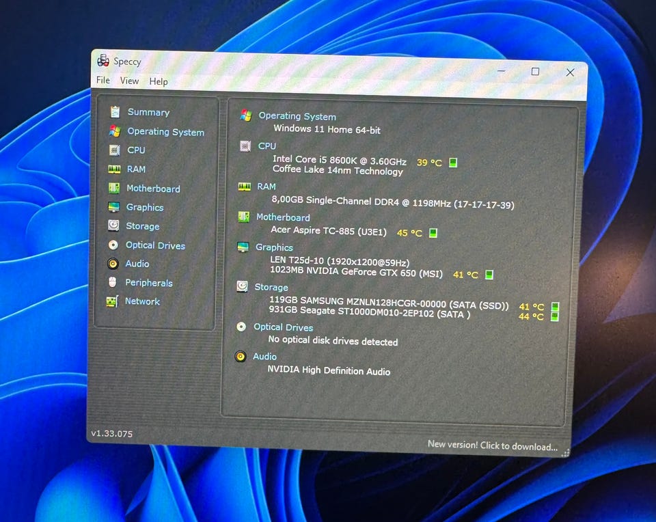
Task: Click the Samsung SSD temperature graph icon
Action: (x=555, y=307)
